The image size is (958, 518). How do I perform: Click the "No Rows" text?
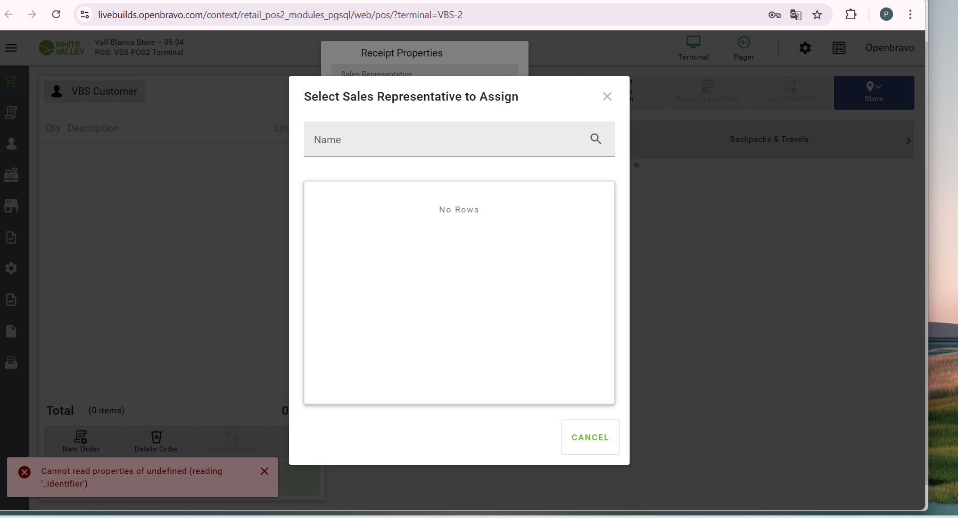459,210
